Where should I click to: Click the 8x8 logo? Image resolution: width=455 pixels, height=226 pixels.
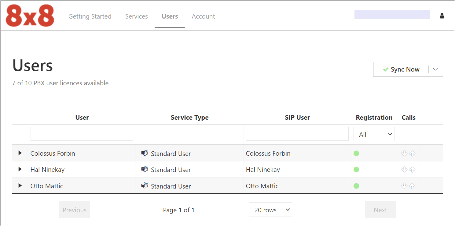tap(29, 15)
